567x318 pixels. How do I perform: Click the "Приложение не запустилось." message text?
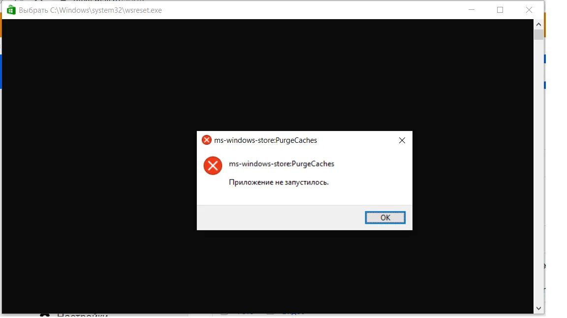279,182
